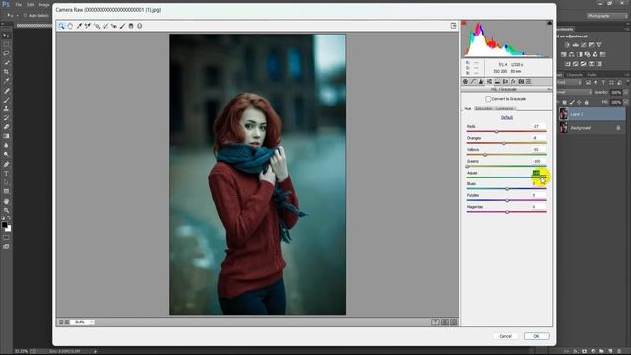
Task: Open the layer blend mode dropdown
Action: click(x=574, y=92)
